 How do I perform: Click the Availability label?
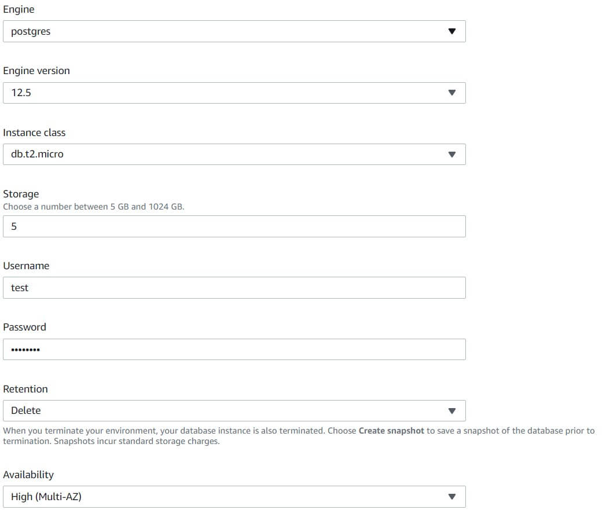[x=28, y=475]
